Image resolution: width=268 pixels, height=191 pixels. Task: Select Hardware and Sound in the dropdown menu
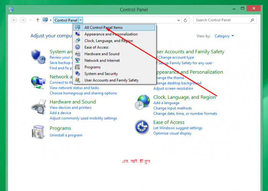pyautogui.click(x=114, y=54)
